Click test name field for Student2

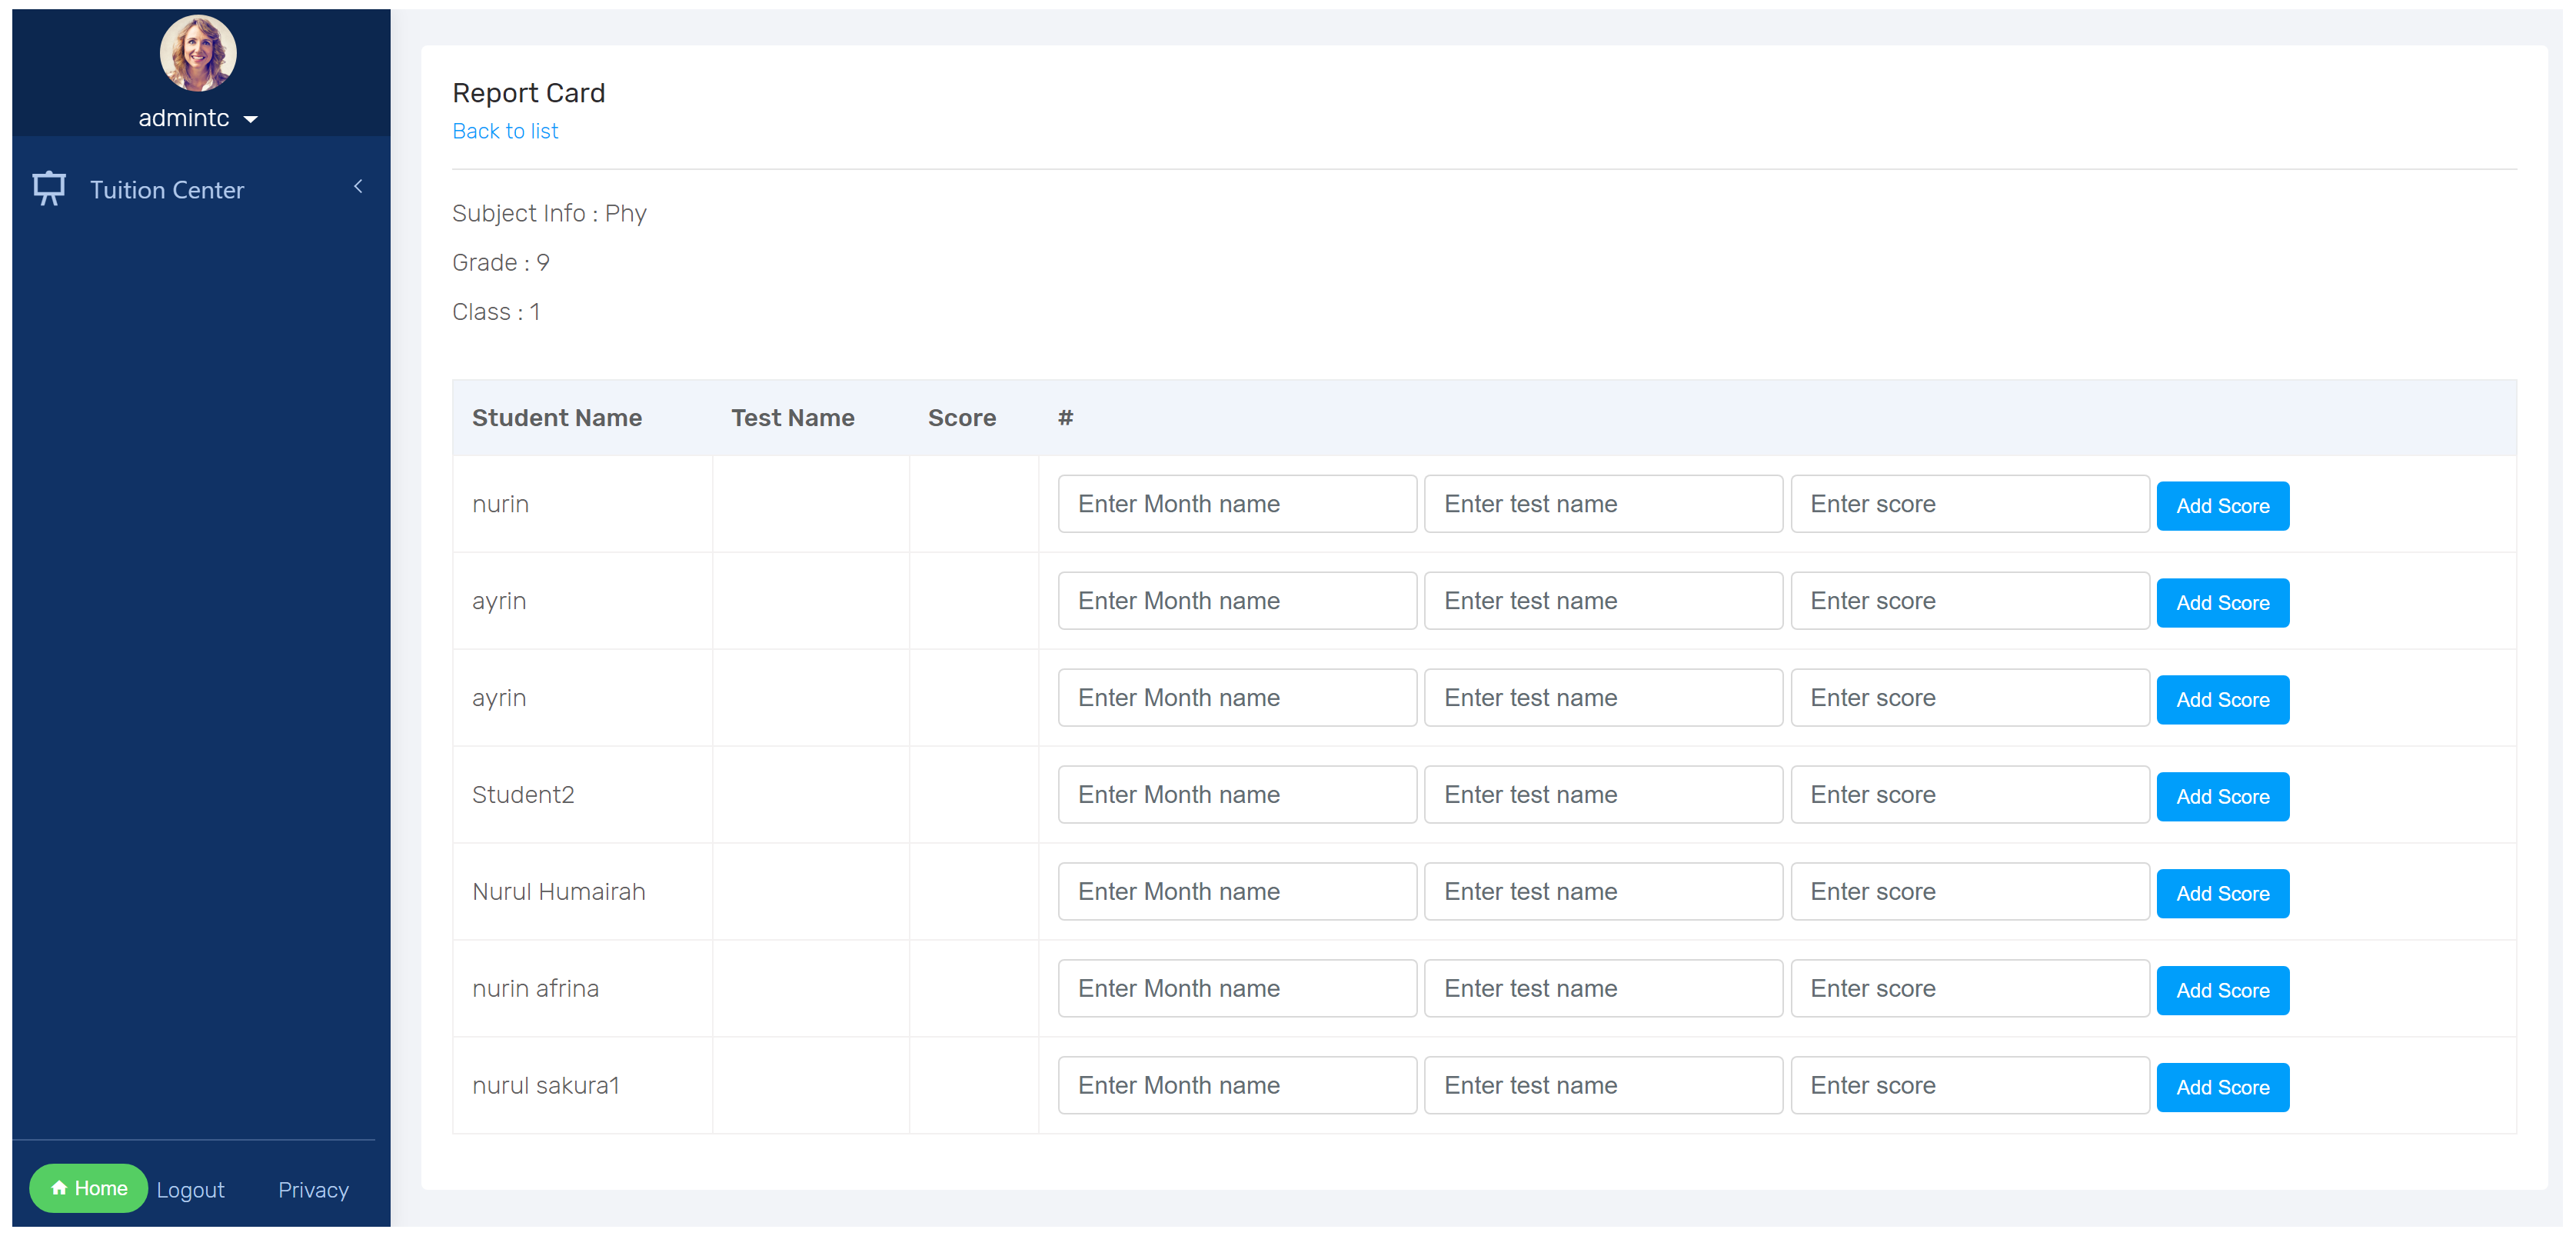(1603, 795)
